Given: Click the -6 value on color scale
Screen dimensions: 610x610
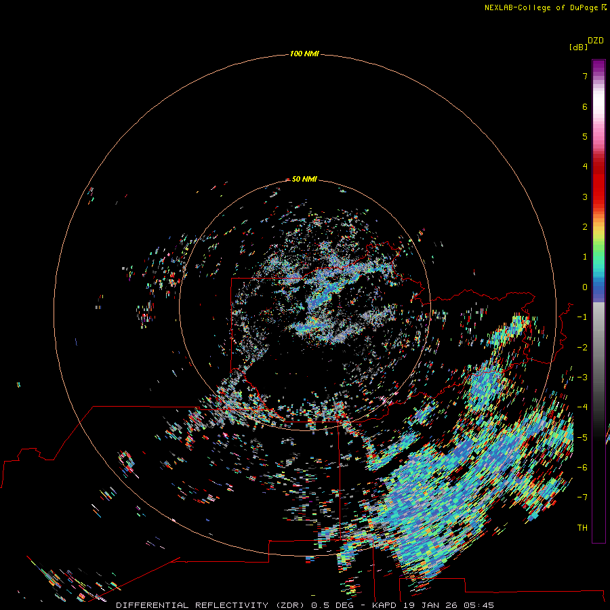Looking at the screenshot, I should point(582,468).
